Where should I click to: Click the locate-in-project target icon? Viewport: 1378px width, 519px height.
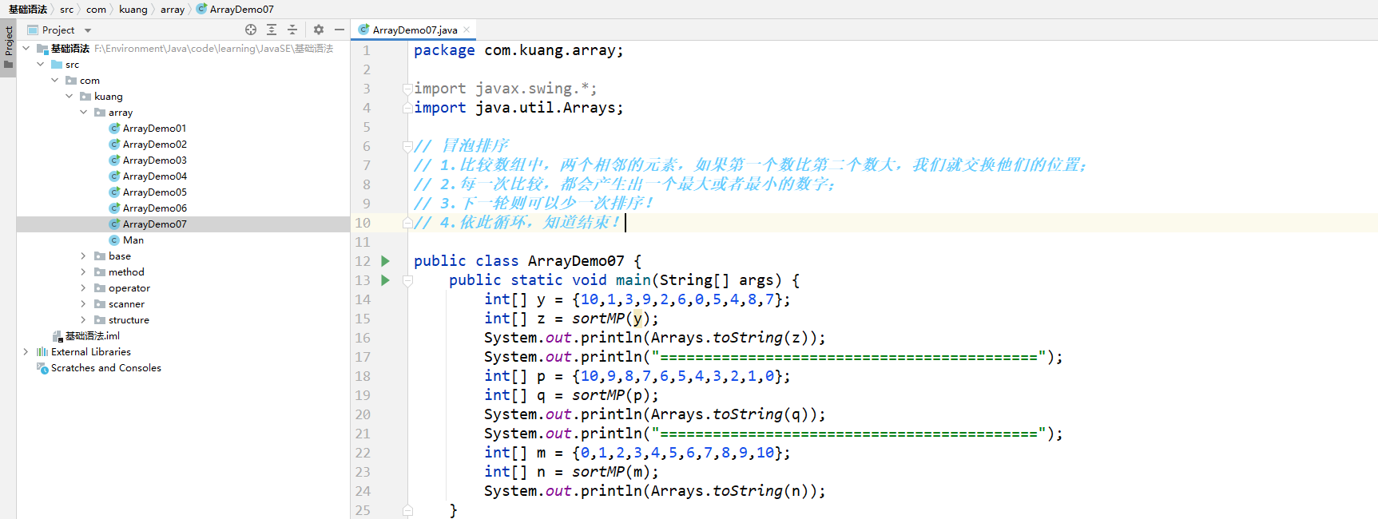click(251, 30)
